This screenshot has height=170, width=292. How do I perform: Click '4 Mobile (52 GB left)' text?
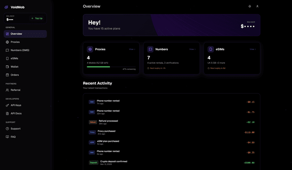tap(98, 63)
